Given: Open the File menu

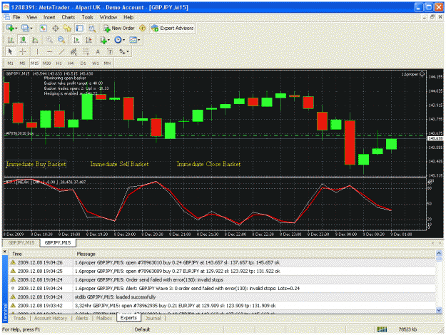Looking at the screenshot, I should click(x=16, y=17).
